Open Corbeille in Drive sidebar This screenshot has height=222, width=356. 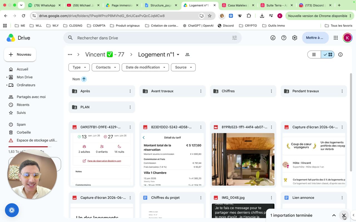pyautogui.click(x=24, y=132)
